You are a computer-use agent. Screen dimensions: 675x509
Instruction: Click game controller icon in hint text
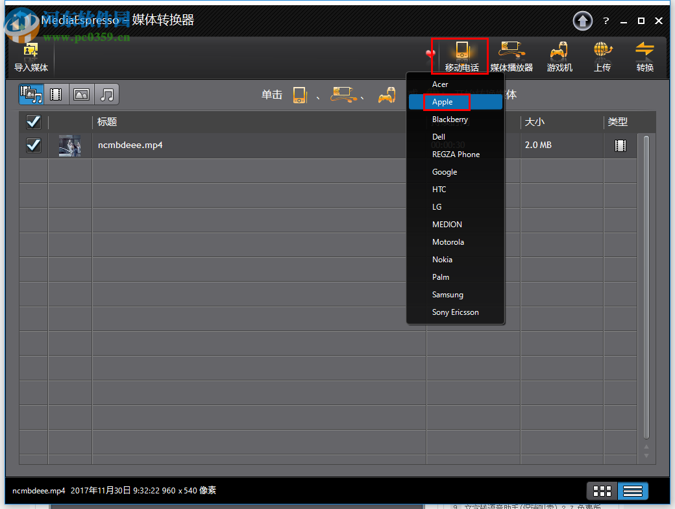pos(387,95)
